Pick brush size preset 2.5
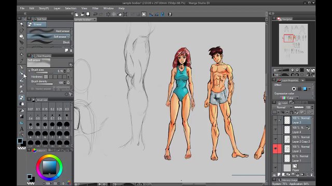This screenshot has width=332, height=186. pyautogui.click(x=60, y=125)
